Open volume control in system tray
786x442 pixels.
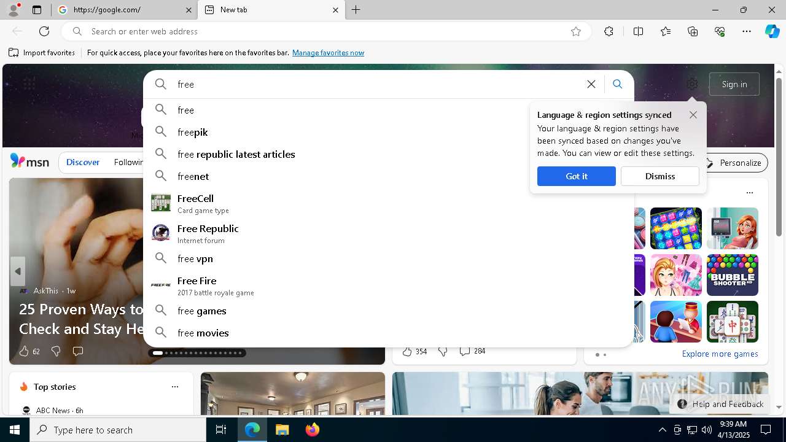(x=706, y=430)
